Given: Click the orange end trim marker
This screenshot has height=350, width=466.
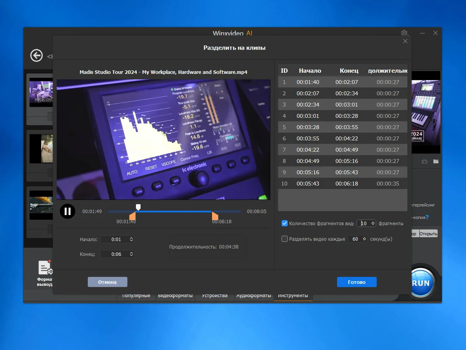Looking at the screenshot, I should click(x=215, y=216).
